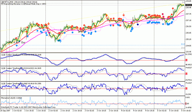Click the 74.8327 QQE scale value

point(189,68)
